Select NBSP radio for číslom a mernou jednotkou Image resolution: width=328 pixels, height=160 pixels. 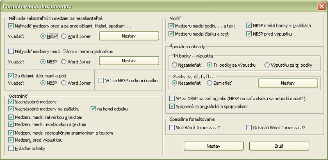coord(43,62)
